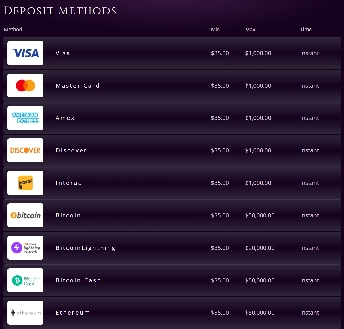Click Amex's Instant time value
The height and width of the screenshot is (329, 344).
(x=309, y=118)
